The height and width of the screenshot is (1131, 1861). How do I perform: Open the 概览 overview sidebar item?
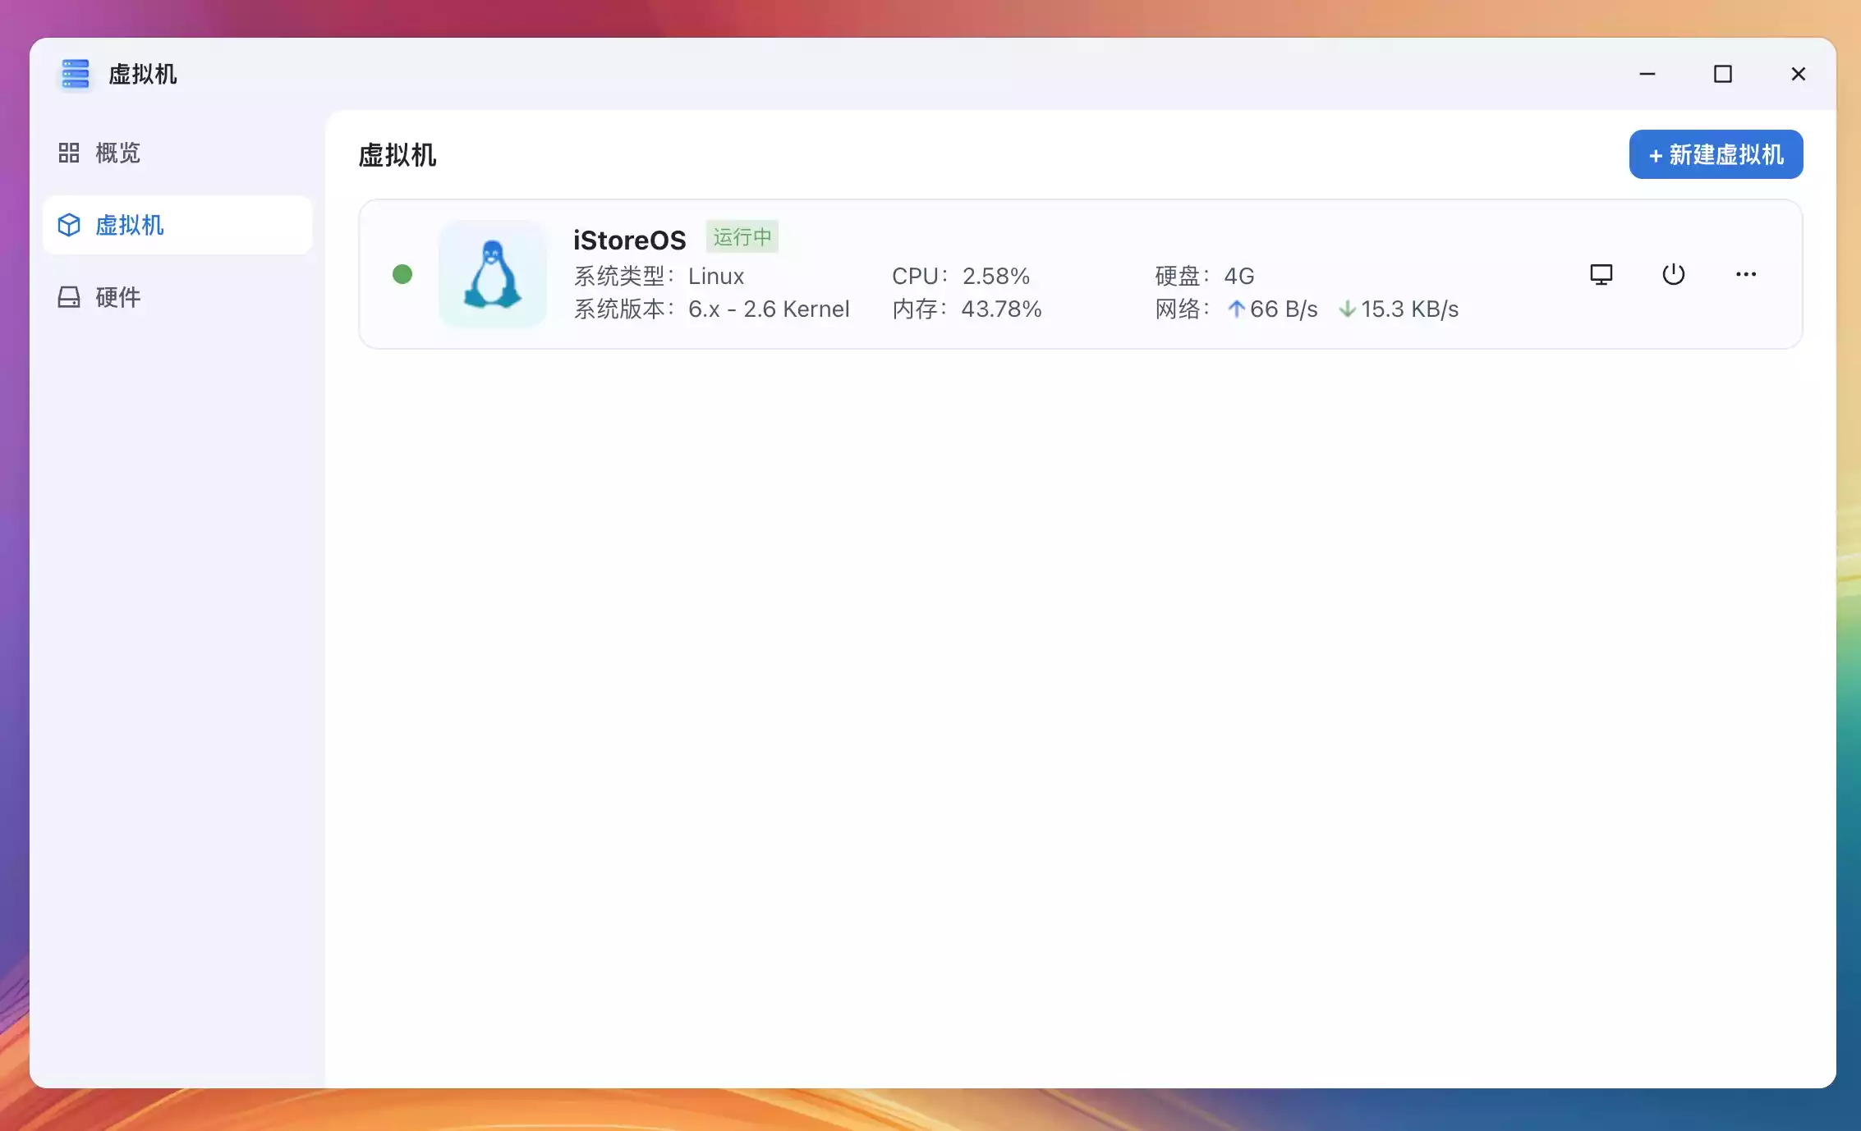[117, 153]
